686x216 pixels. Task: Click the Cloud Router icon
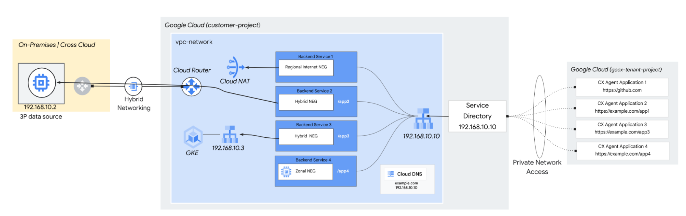pyautogui.click(x=191, y=87)
